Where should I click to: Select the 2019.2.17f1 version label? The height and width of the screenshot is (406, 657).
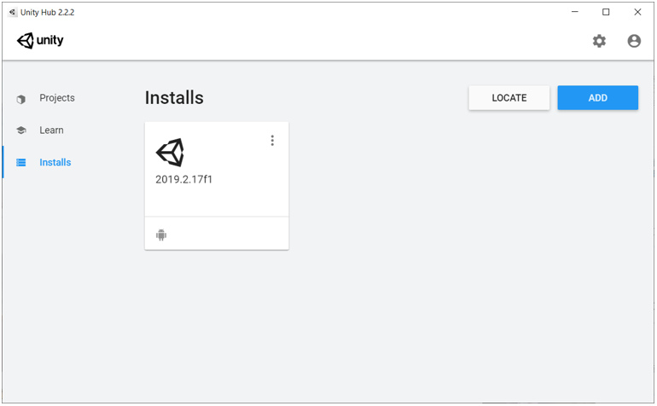tap(184, 179)
